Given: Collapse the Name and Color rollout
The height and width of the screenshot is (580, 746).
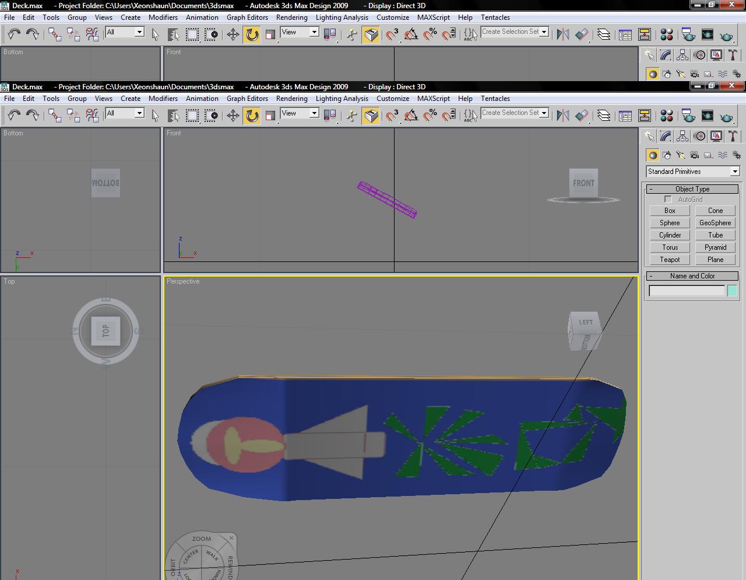Looking at the screenshot, I should [x=692, y=276].
